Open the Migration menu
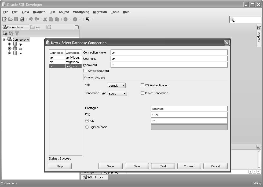The width and height of the screenshot is (263, 187). (x=100, y=12)
